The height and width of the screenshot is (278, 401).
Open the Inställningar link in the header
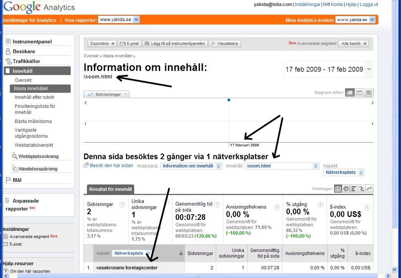pos(307,5)
